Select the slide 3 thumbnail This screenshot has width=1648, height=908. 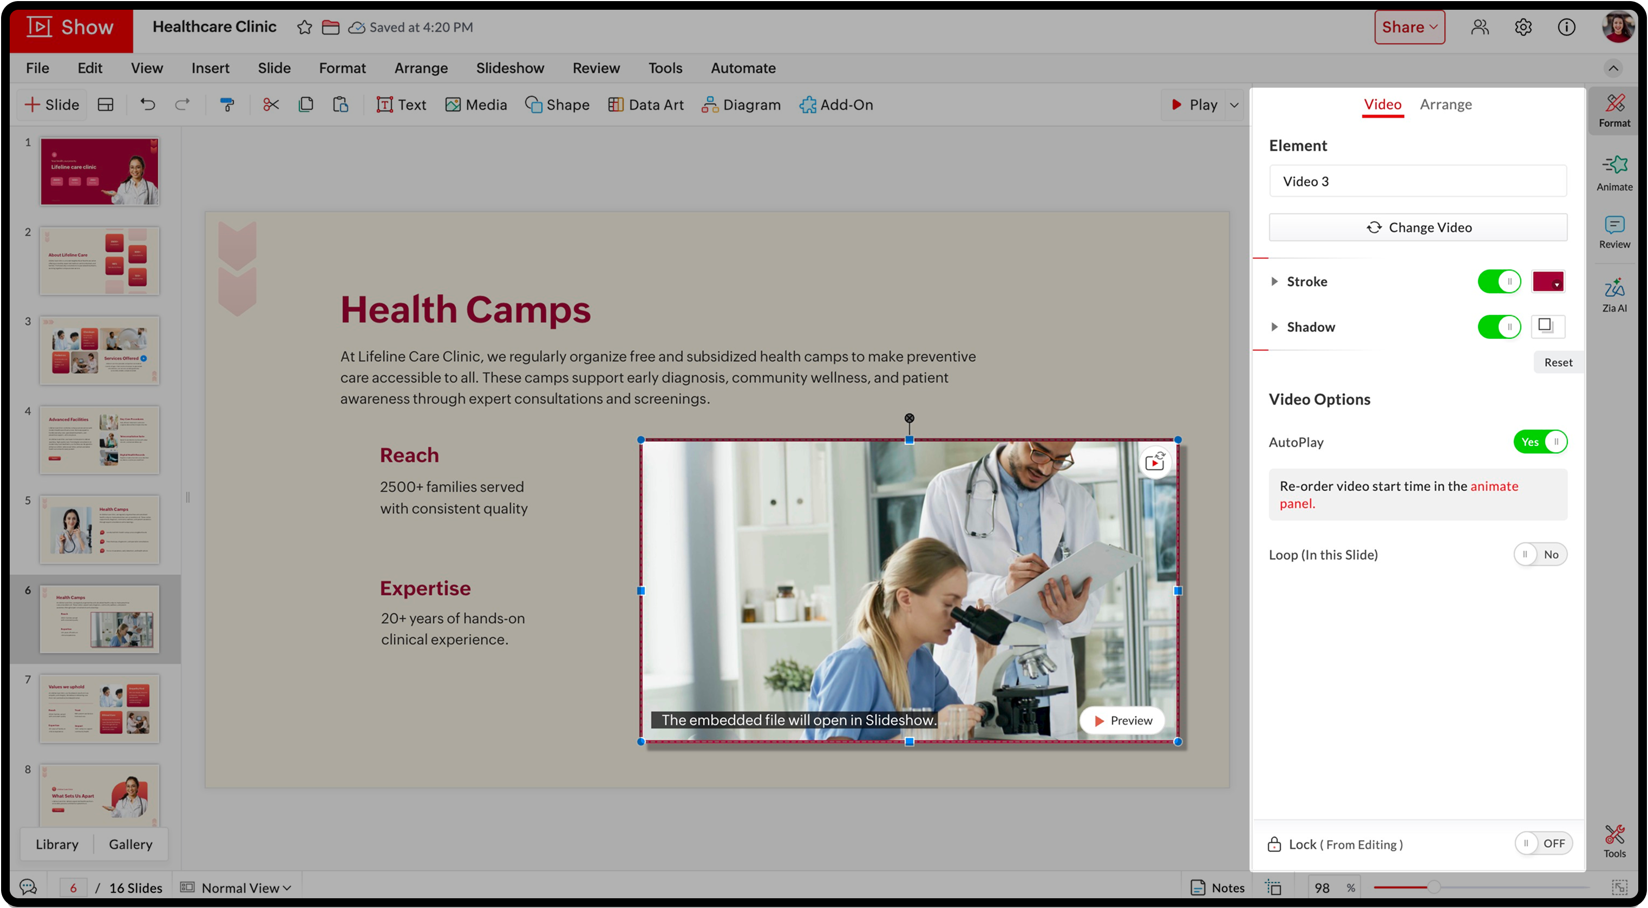99,351
